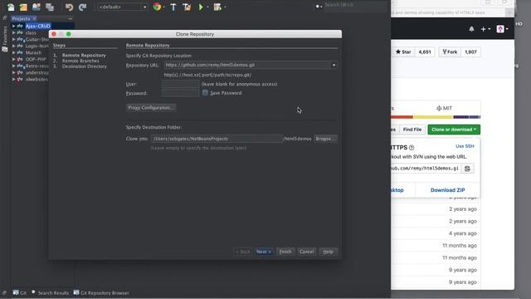Click the Back button

243,252
